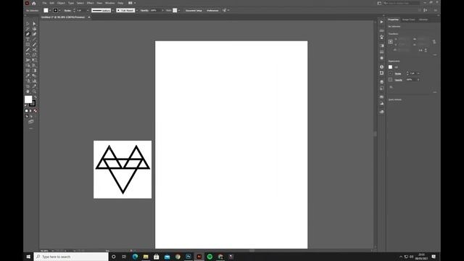Click the Stroke swatch in toolbox

tap(33, 103)
